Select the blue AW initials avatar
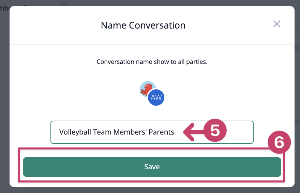The width and height of the screenshot is (300, 193). pyautogui.click(x=156, y=98)
